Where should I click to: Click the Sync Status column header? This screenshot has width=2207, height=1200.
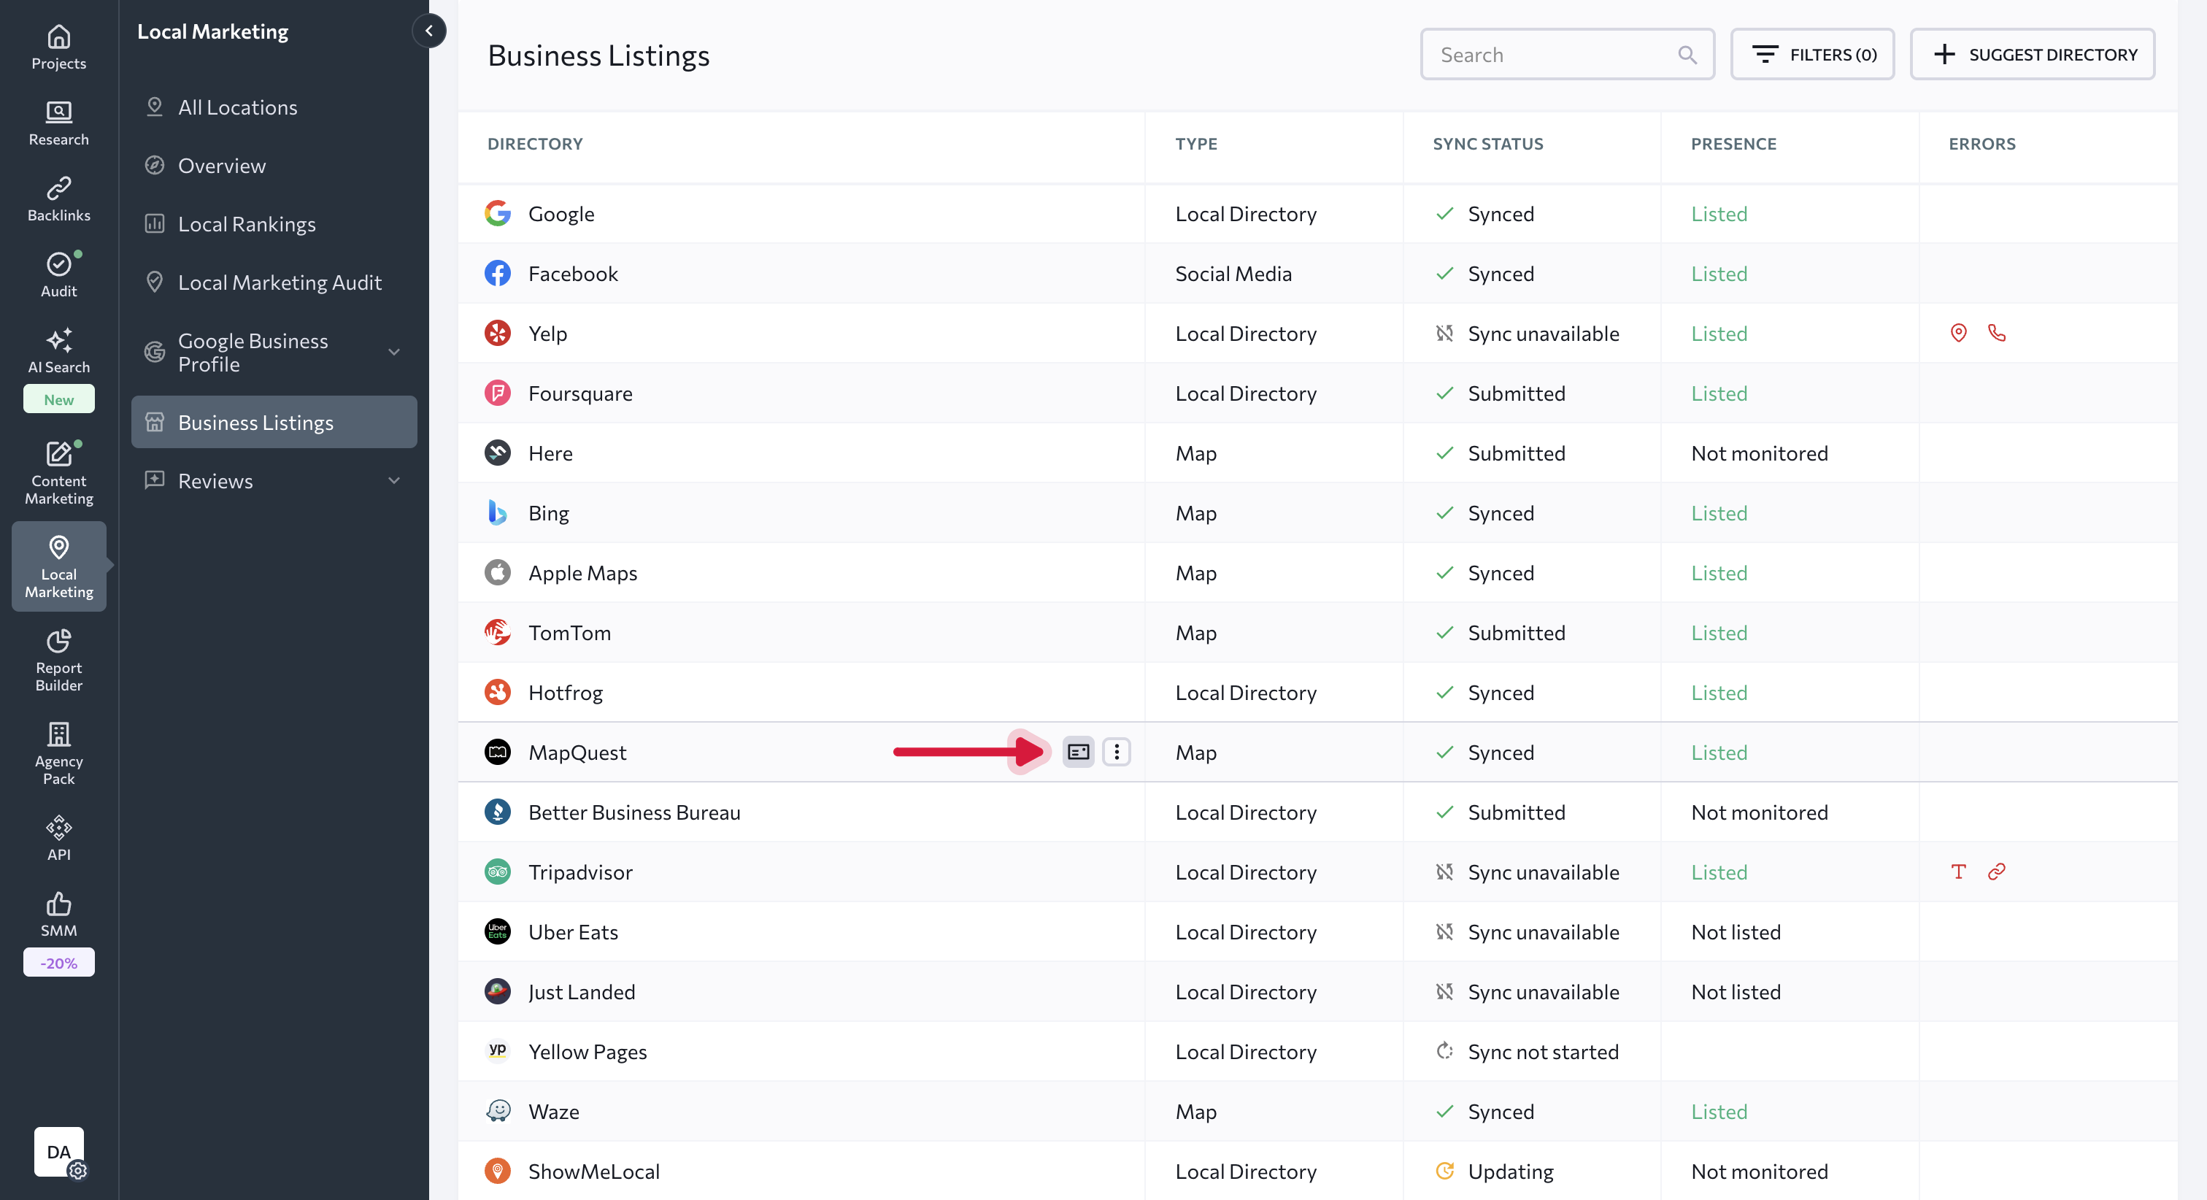pyautogui.click(x=1488, y=144)
